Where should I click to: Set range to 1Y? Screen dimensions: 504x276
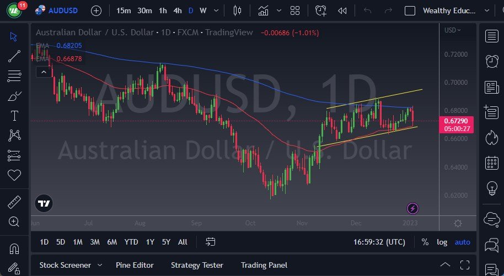coord(150,242)
